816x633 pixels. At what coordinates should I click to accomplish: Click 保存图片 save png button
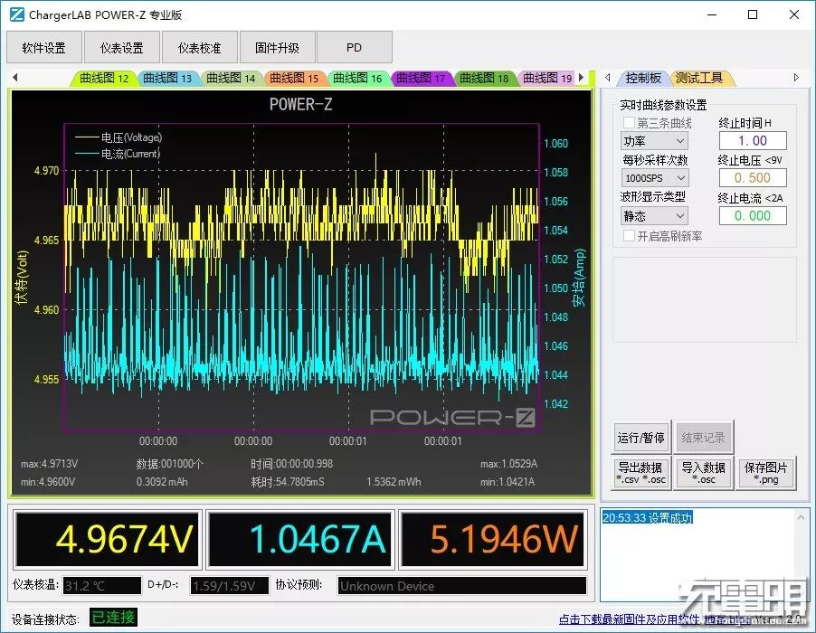(766, 473)
